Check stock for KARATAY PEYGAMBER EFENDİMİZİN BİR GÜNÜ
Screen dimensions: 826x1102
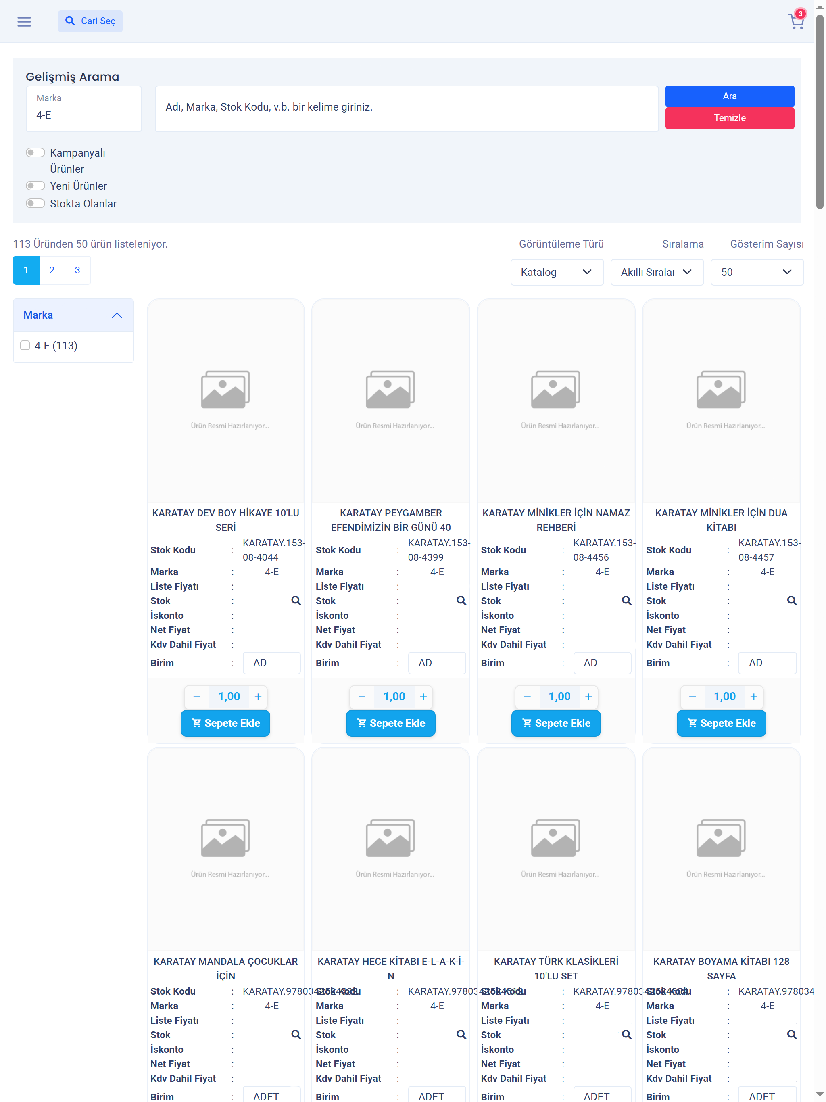pyautogui.click(x=461, y=600)
